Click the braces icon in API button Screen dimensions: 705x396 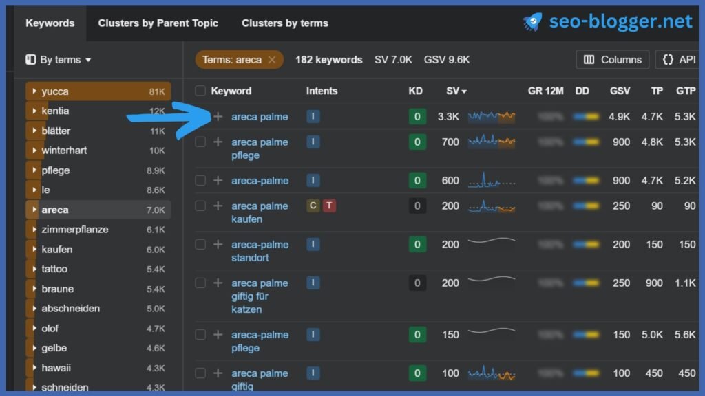[668, 60]
